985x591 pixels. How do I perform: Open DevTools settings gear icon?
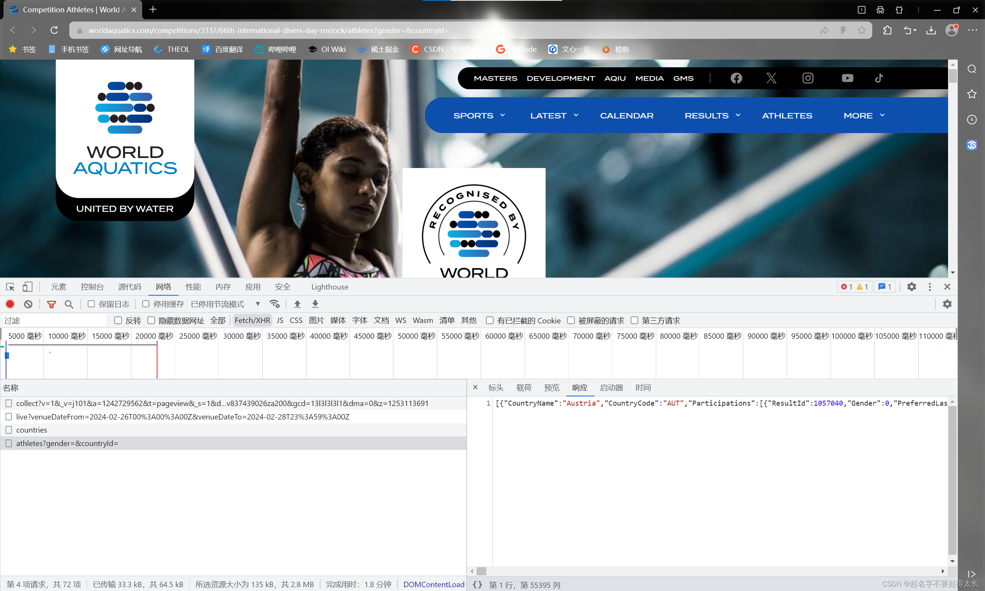911,287
